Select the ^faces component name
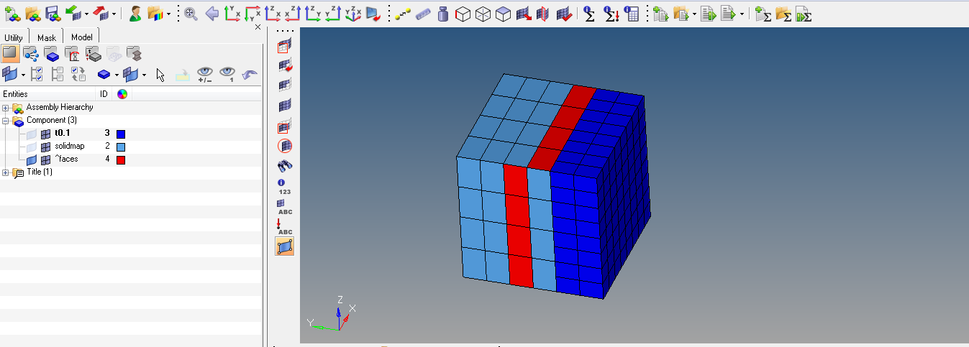Screen dimensions: 969x347 (x=67, y=159)
